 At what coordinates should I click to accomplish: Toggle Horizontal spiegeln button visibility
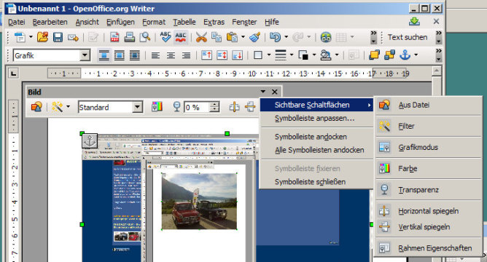tap(428, 211)
